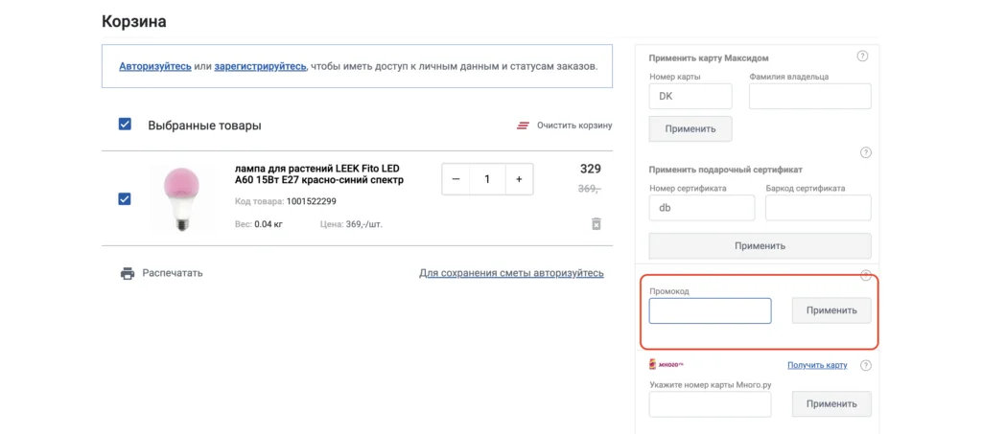Uncheck the LEEK Fito lamp item checkbox
Viewport: 982px width, 434px height.
(125, 198)
